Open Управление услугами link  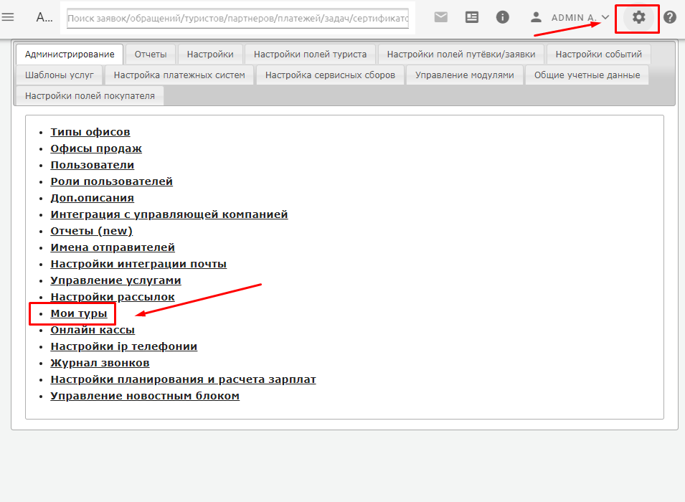point(115,280)
